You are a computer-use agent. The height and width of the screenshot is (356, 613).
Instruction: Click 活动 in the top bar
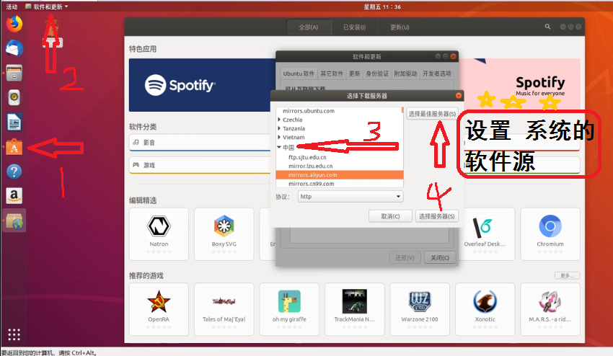12,6
